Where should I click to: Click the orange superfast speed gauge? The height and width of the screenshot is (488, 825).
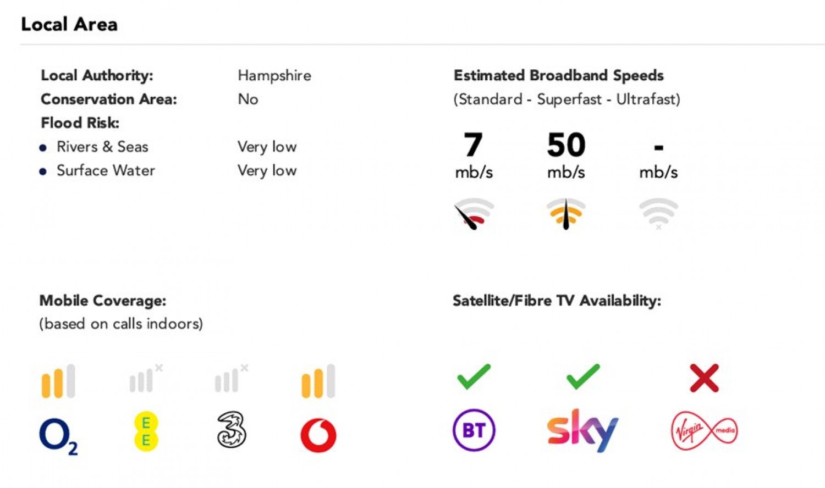[x=565, y=213]
